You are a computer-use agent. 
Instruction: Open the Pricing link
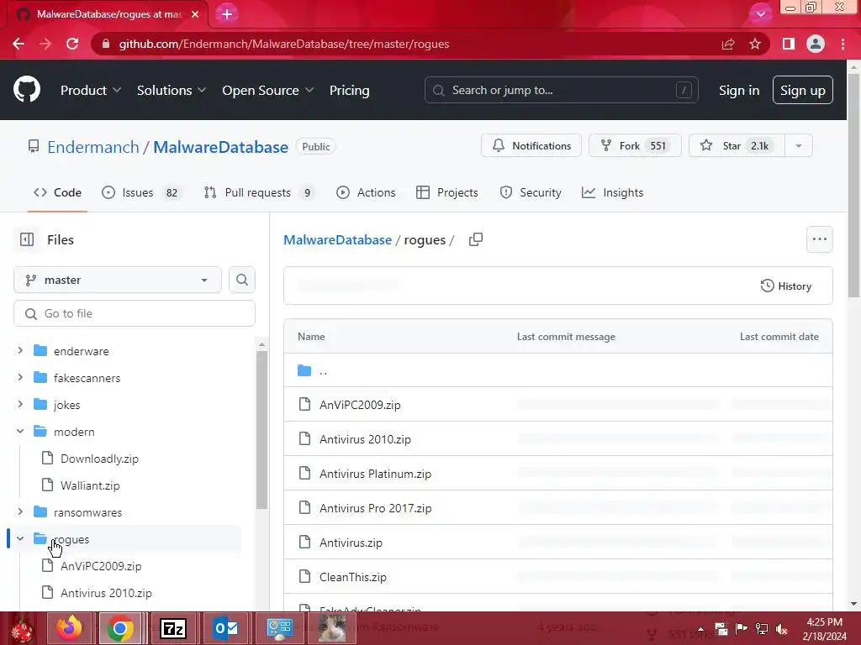(x=349, y=91)
